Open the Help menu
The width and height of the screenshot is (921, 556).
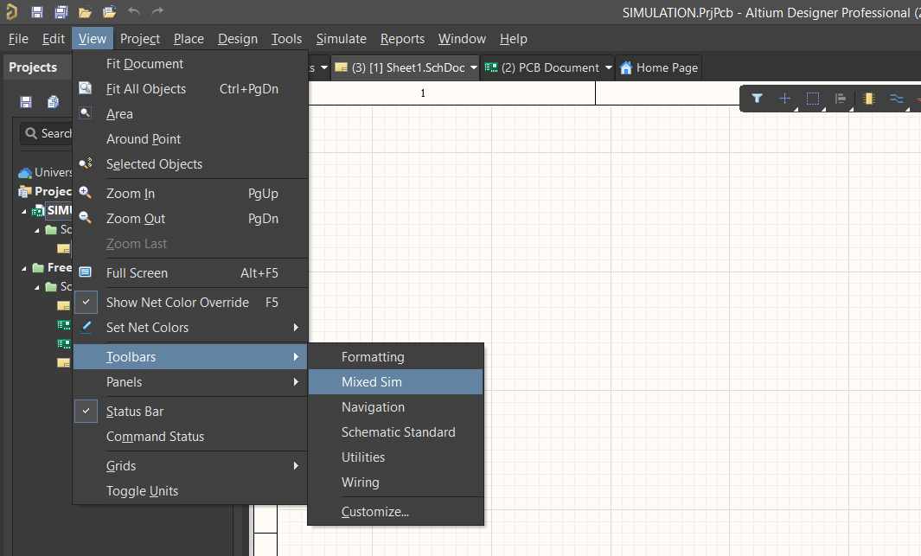pyautogui.click(x=514, y=39)
